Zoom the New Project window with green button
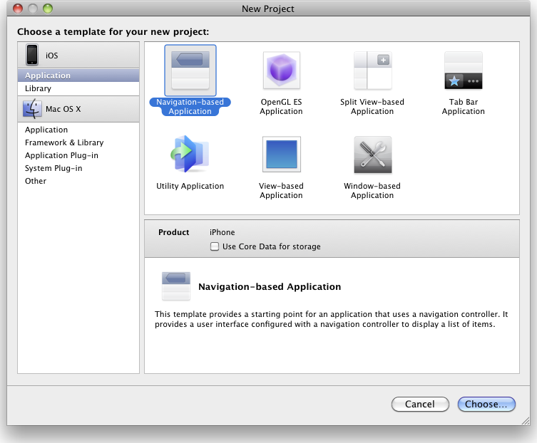The height and width of the screenshot is (443, 537). coord(48,9)
